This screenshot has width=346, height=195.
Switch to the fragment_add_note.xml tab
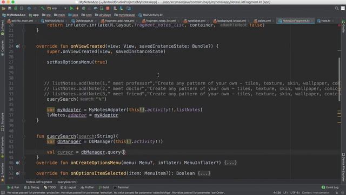(x=118, y=21)
